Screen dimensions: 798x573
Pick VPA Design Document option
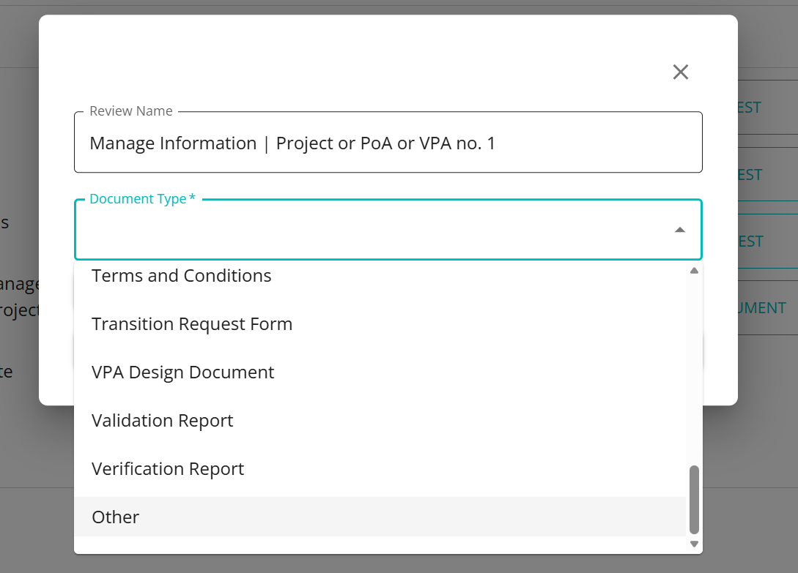pyautogui.click(x=183, y=372)
